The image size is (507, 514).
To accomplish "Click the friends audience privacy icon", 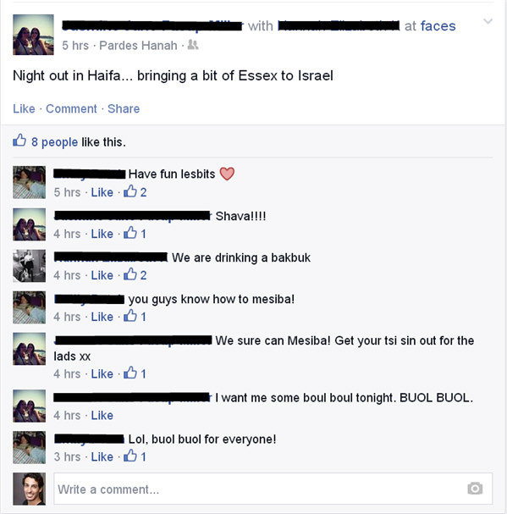I will pyautogui.click(x=193, y=45).
